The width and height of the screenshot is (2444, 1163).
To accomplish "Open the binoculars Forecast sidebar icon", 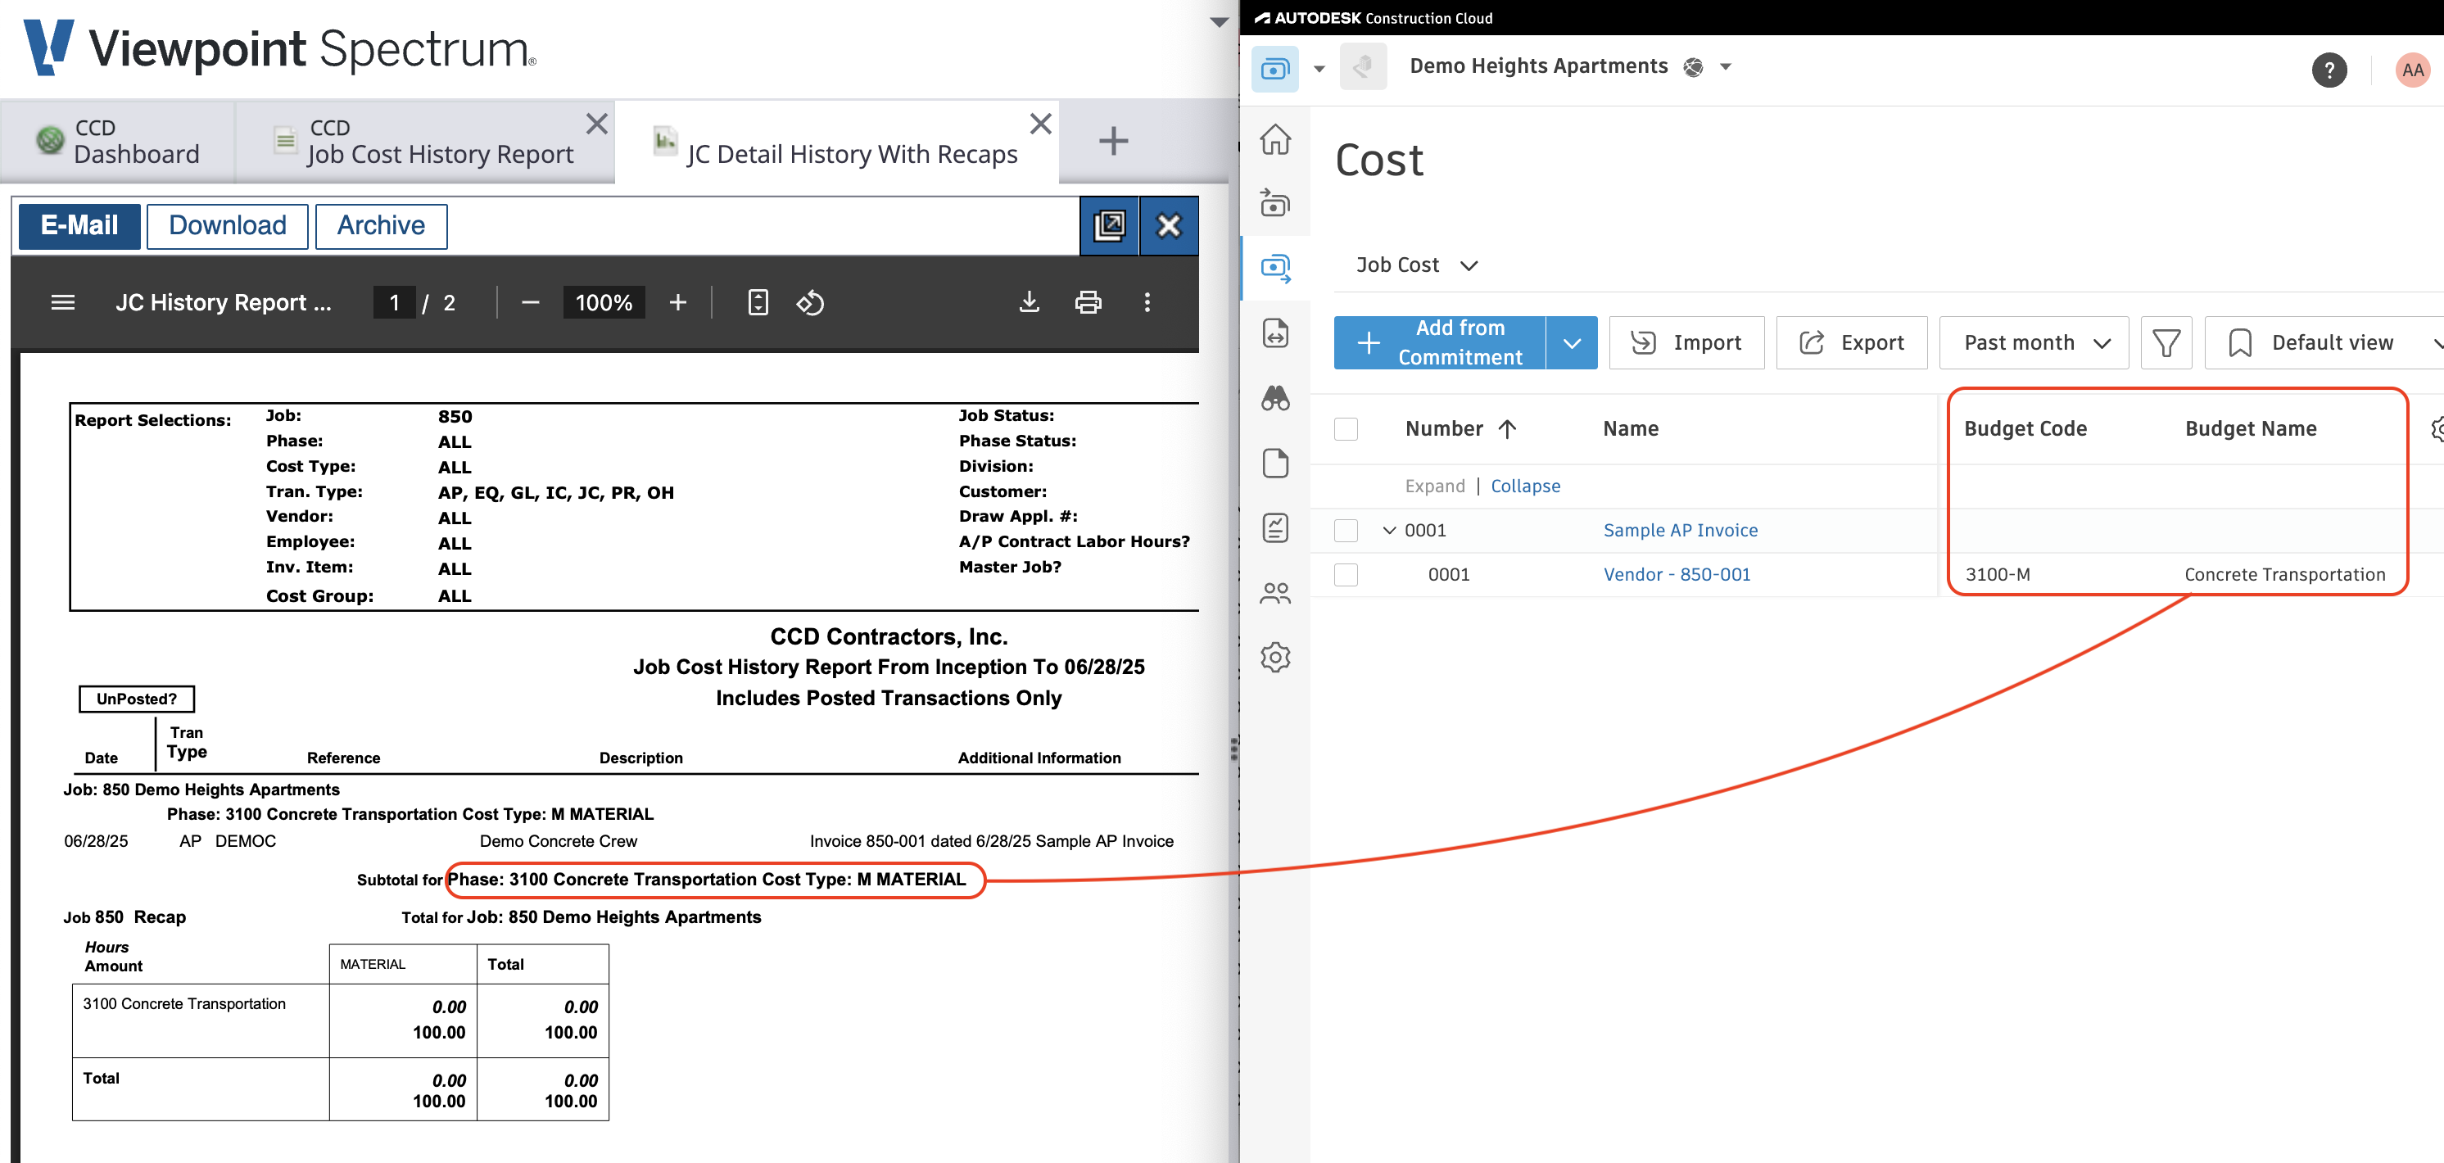I will tap(1275, 397).
